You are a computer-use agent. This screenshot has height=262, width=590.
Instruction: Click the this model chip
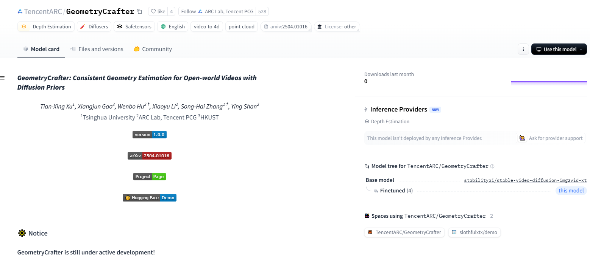coord(571,191)
